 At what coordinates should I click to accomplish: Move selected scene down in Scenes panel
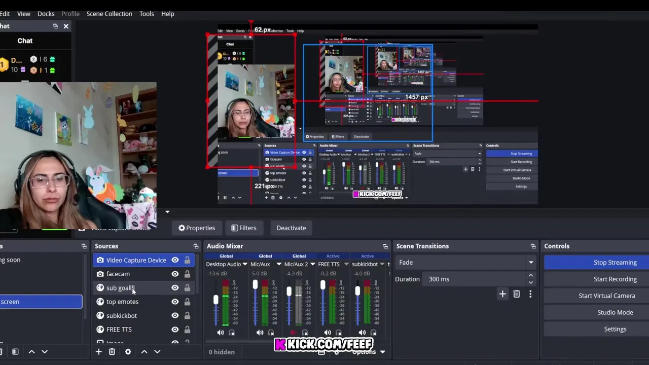tap(45, 352)
